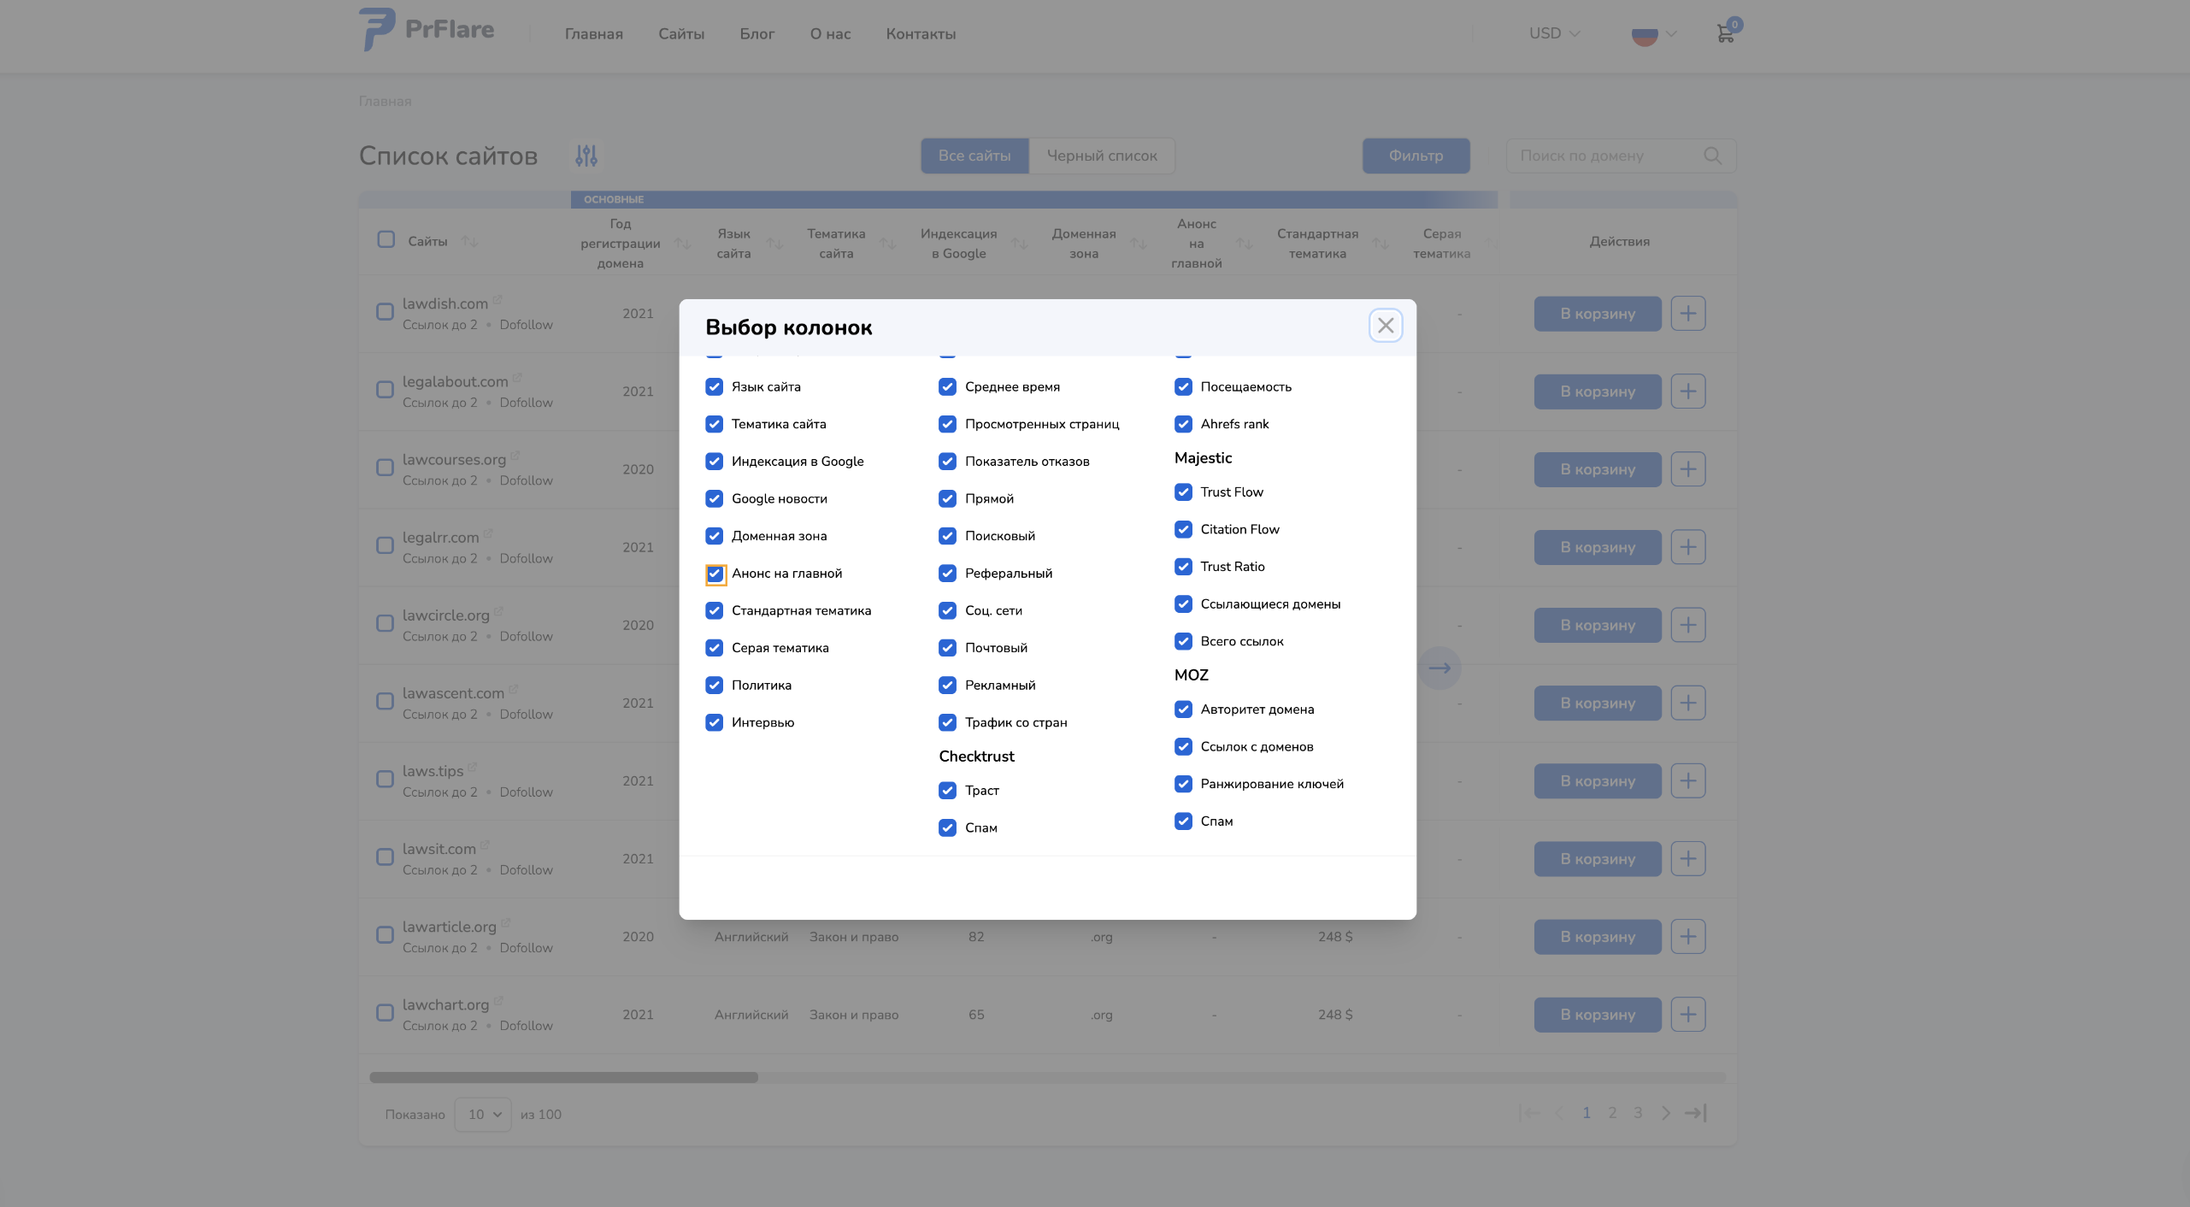The image size is (2190, 1207).
Task: Click plus icon for lawarticle.org row
Action: coord(1687,937)
